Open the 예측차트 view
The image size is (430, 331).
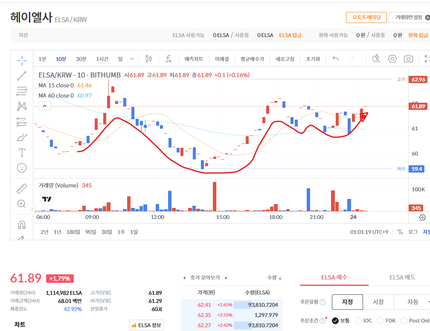pos(194,59)
